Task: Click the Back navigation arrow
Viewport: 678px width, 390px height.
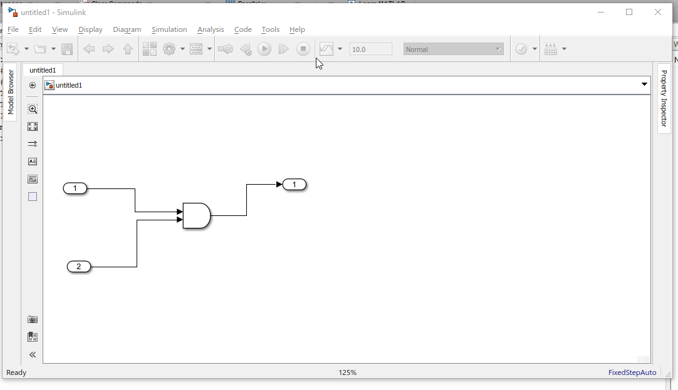Action: (x=89, y=49)
